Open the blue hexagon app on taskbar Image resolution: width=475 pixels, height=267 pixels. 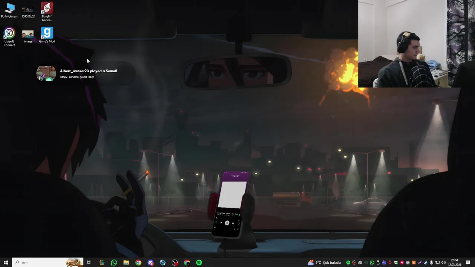(x=163, y=263)
